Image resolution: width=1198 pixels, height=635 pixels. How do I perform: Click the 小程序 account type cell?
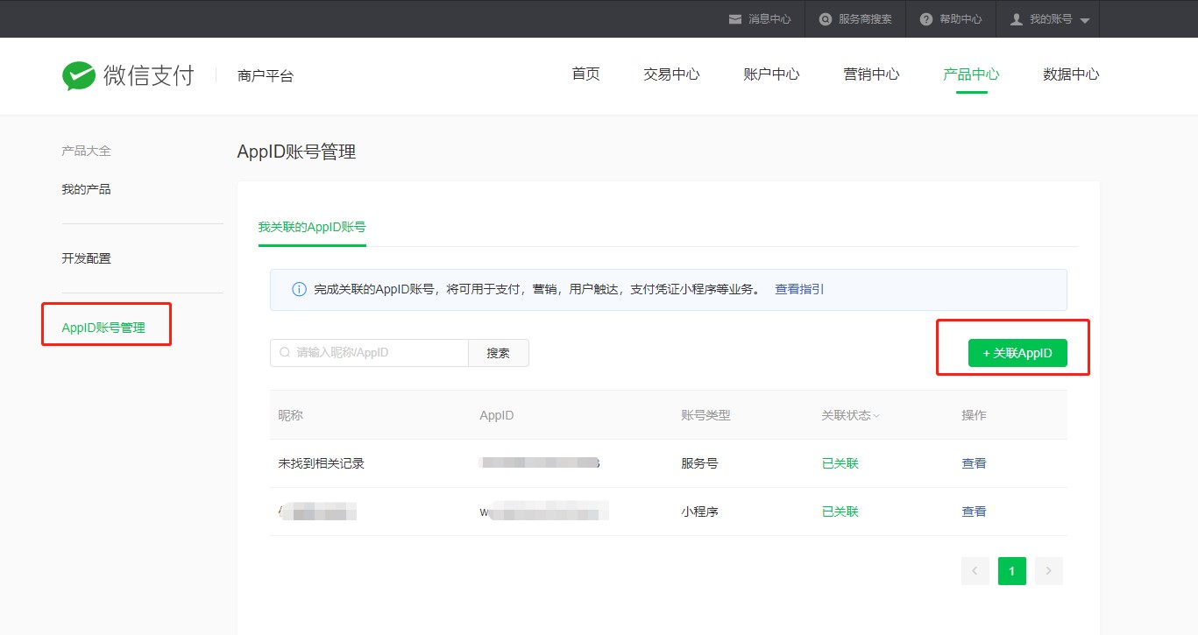tap(699, 512)
